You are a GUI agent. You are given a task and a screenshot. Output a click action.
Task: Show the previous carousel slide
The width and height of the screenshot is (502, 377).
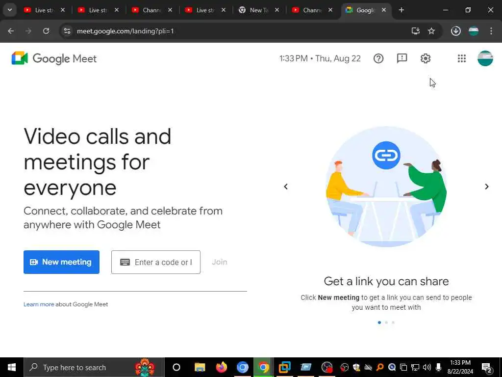pos(286,186)
